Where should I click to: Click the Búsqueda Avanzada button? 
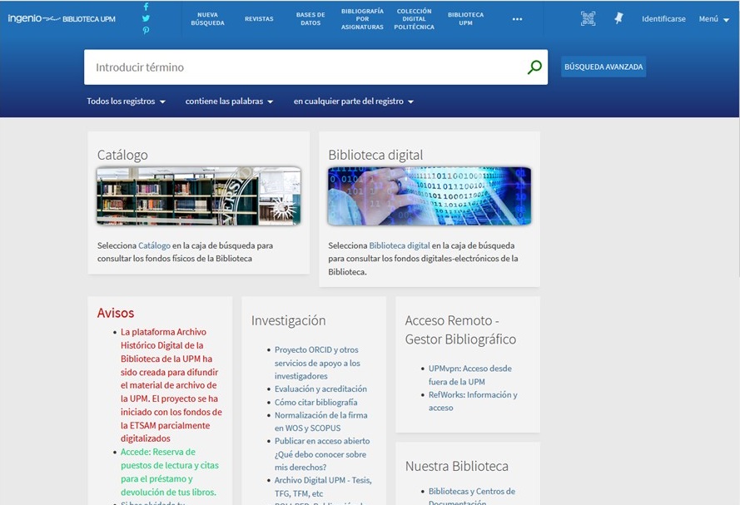click(x=603, y=67)
